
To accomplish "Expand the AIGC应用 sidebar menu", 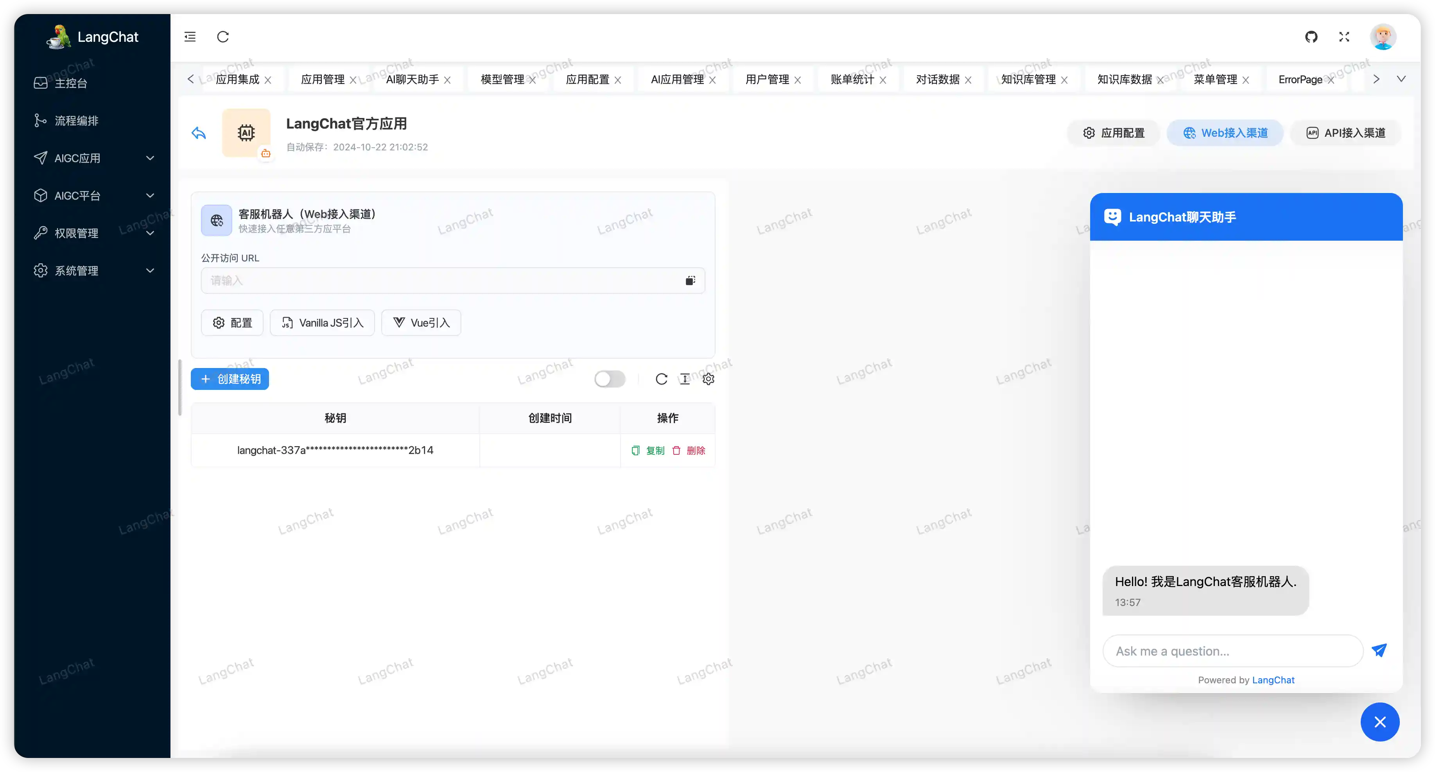I will click(93, 158).
